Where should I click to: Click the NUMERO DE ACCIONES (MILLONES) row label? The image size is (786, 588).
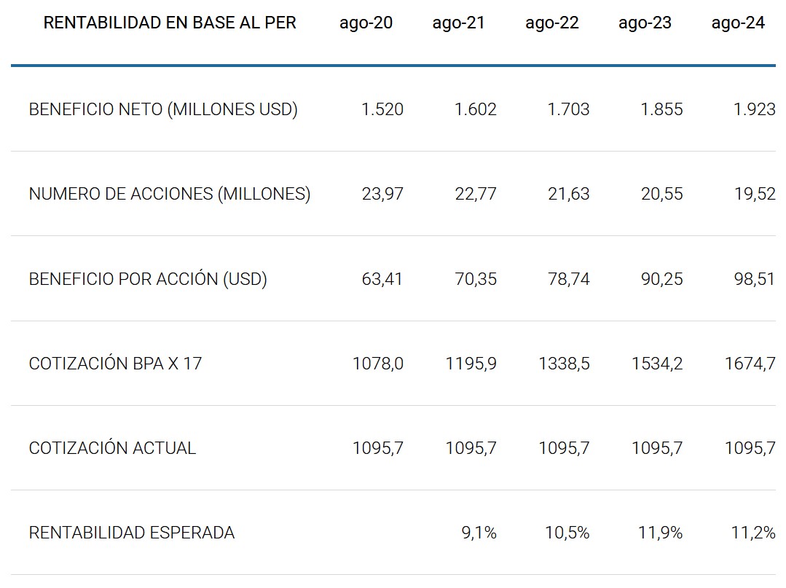170,195
